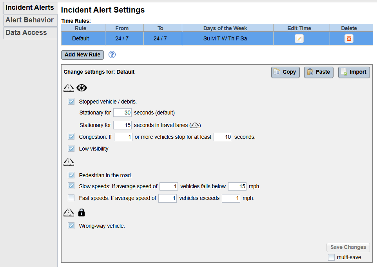The height and width of the screenshot is (267, 377).
Task: Click the padlock icon above Wrong-way vehicle
Action: pyautogui.click(x=82, y=213)
